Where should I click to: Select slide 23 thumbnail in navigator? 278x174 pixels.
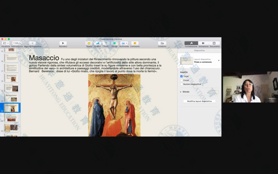click(12, 128)
